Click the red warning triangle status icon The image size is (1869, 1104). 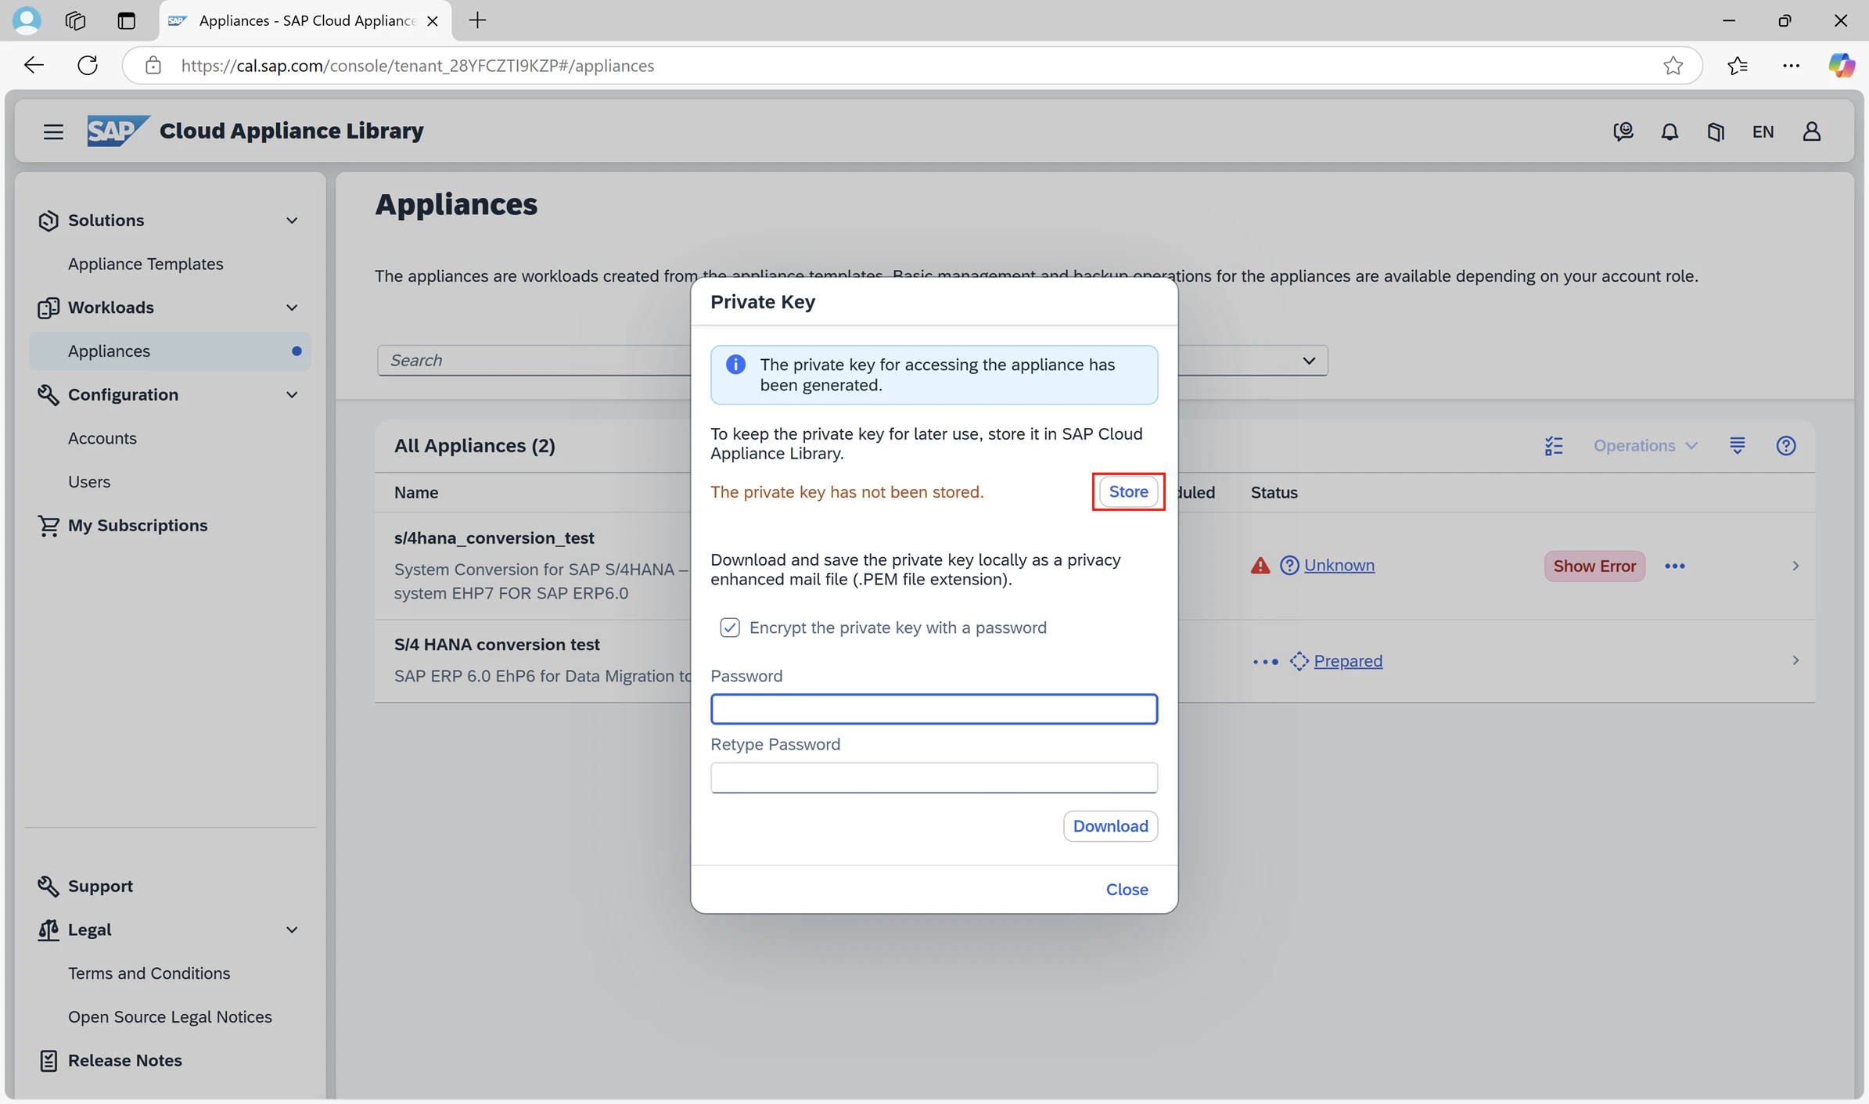(x=1260, y=566)
